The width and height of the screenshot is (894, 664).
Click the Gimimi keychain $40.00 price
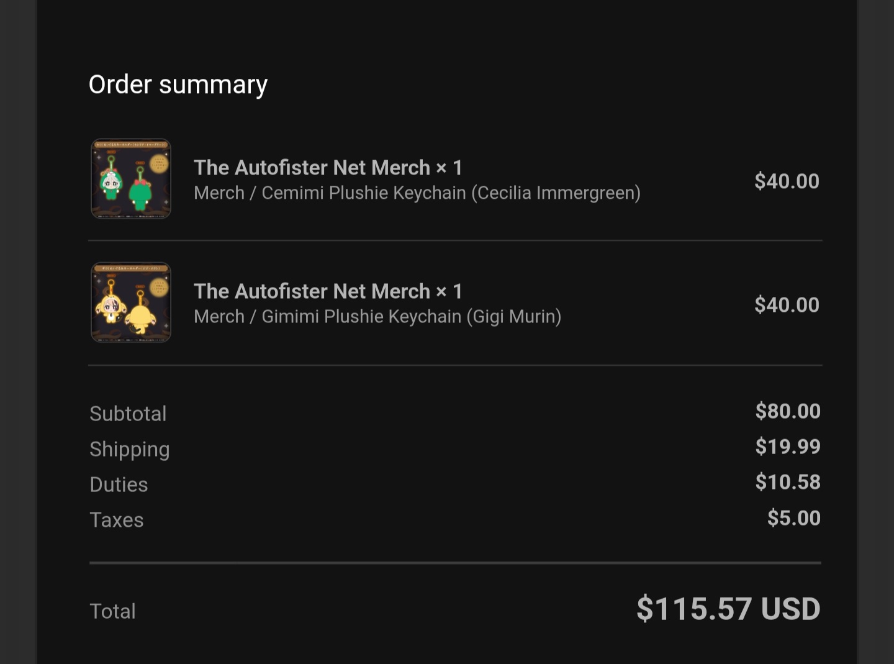click(x=787, y=305)
